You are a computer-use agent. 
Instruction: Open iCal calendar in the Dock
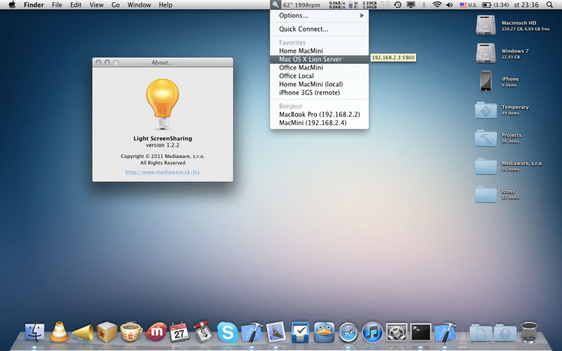click(179, 331)
